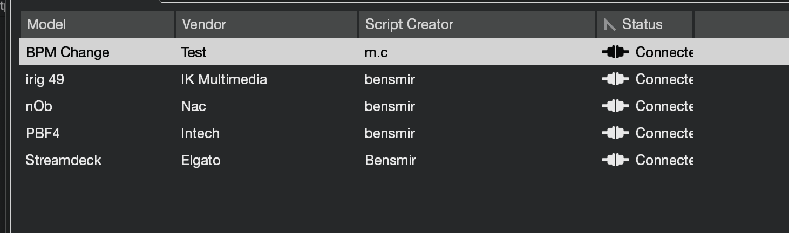Screen dimensions: 789x233
Task: Click the Intech vendor cell
Action: pyautogui.click(x=200, y=133)
